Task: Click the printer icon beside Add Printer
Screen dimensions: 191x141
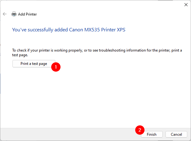Action: click(14, 14)
